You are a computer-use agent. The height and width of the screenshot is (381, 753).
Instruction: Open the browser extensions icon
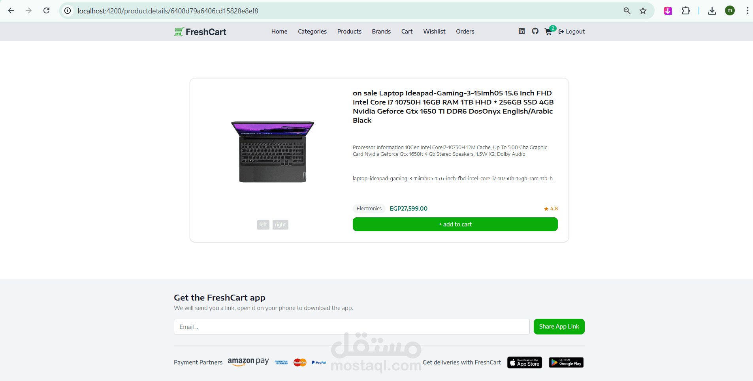click(x=686, y=11)
